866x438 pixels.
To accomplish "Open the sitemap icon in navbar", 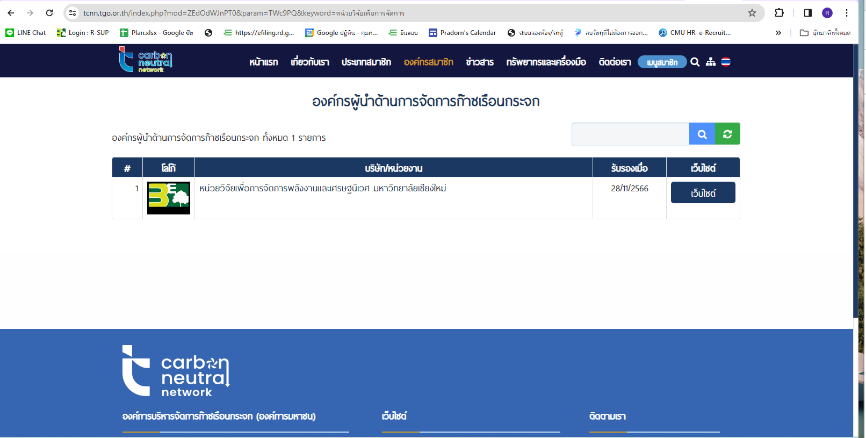I will coord(711,62).
